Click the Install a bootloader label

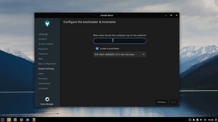(x=110, y=48)
